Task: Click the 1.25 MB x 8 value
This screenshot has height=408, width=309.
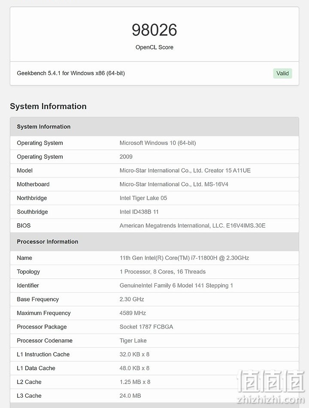Action: pyautogui.click(x=135, y=382)
